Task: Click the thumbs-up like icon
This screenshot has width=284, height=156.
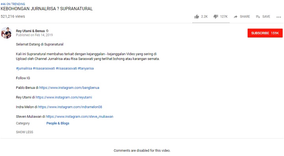Action: (x=197, y=17)
